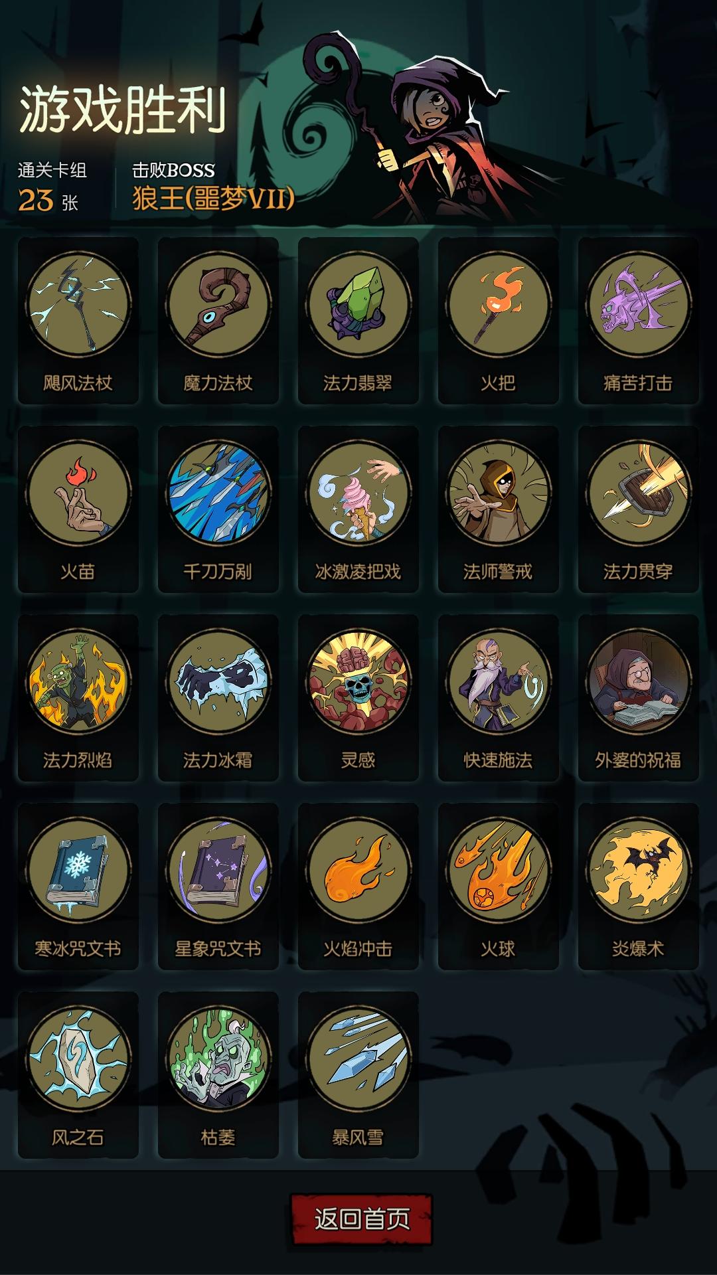Open the 法力翡翠 green gem card

tap(358, 321)
